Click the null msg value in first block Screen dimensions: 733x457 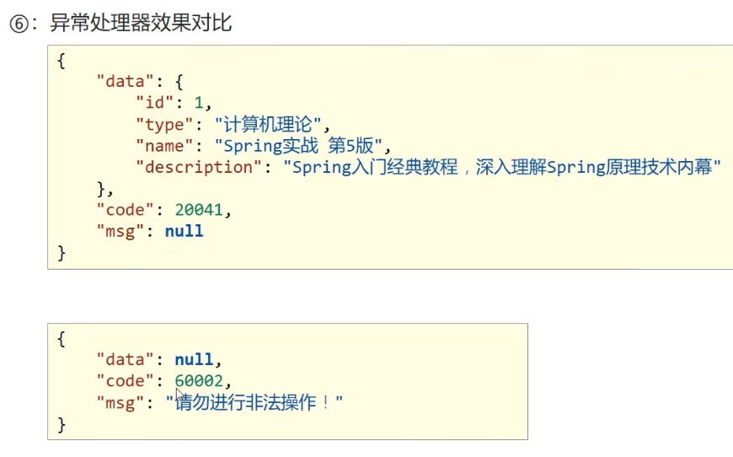pyautogui.click(x=185, y=231)
